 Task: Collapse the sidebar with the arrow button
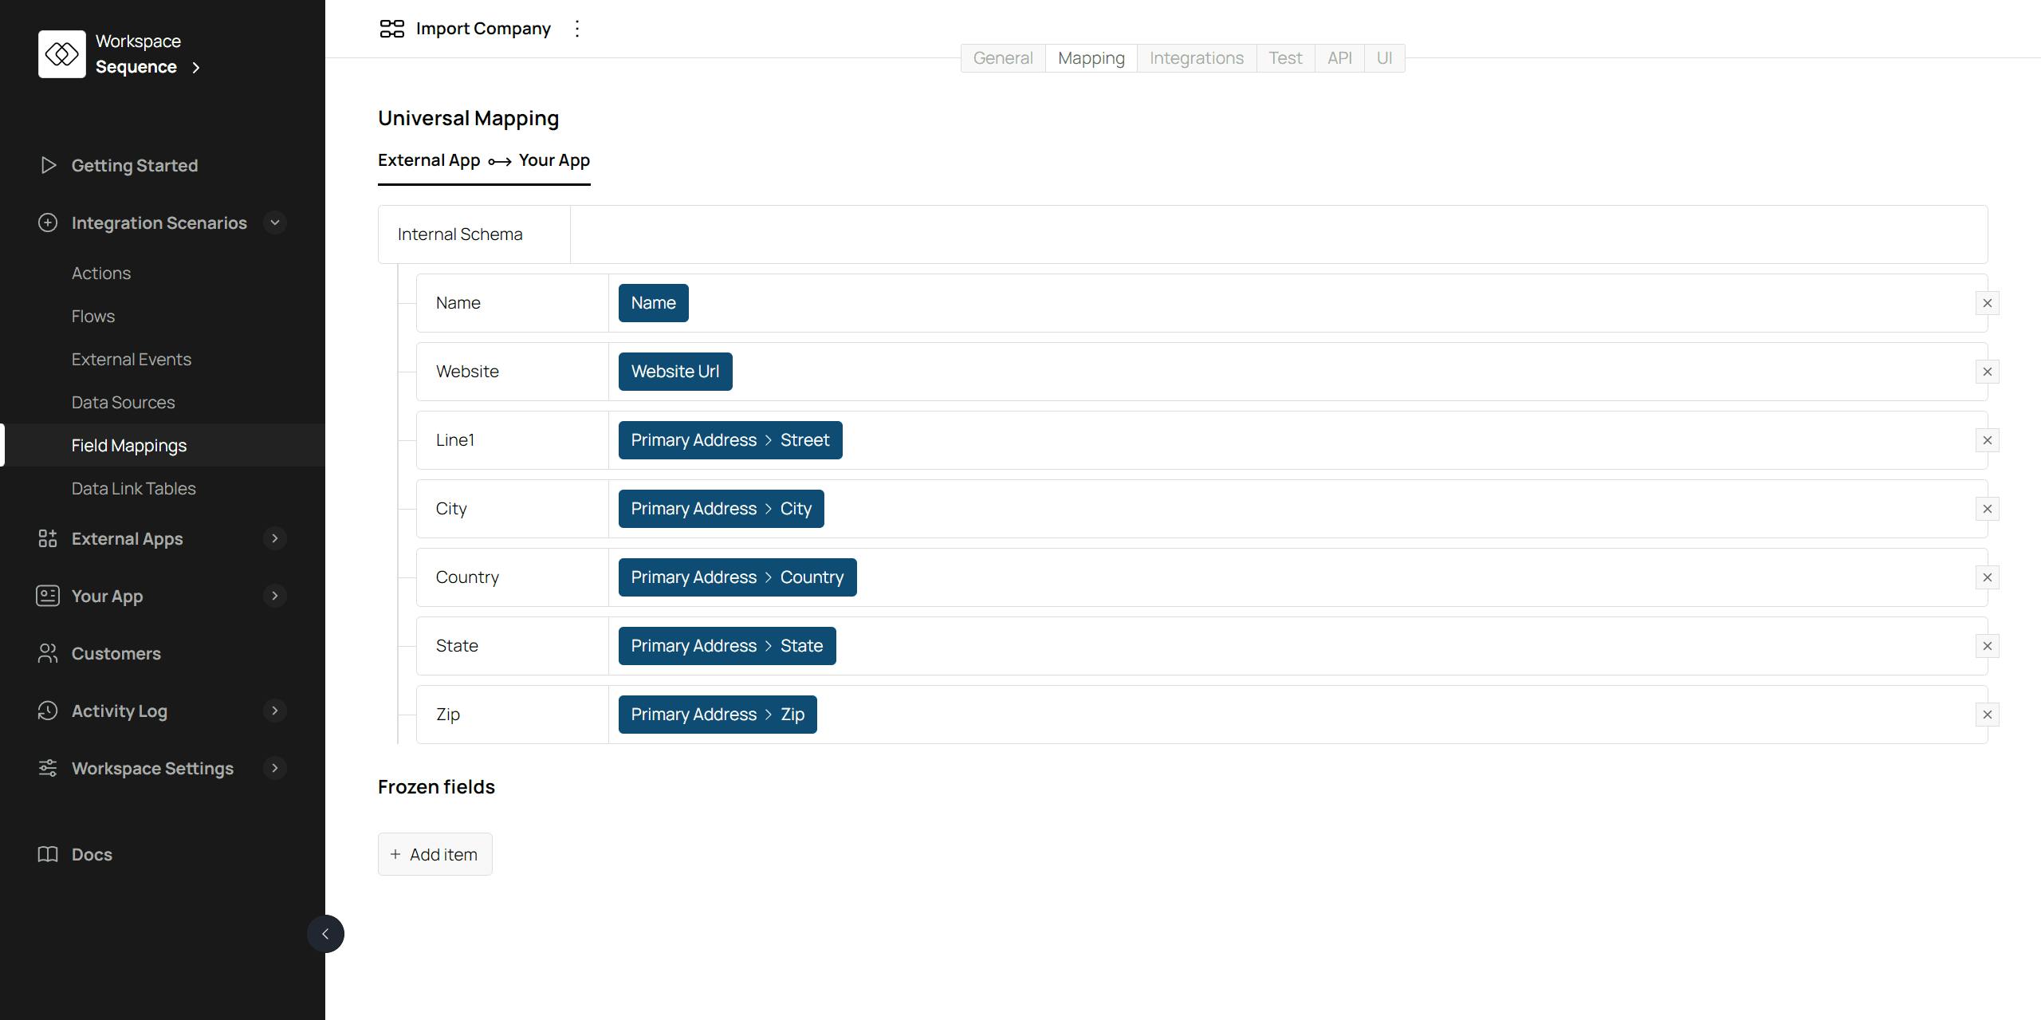click(325, 934)
